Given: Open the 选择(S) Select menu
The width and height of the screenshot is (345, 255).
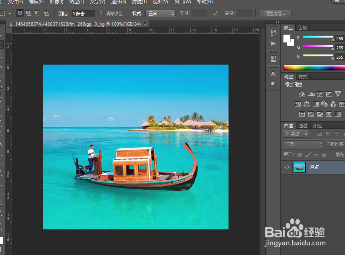Looking at the screenshot, I should [x=118, y=2].
